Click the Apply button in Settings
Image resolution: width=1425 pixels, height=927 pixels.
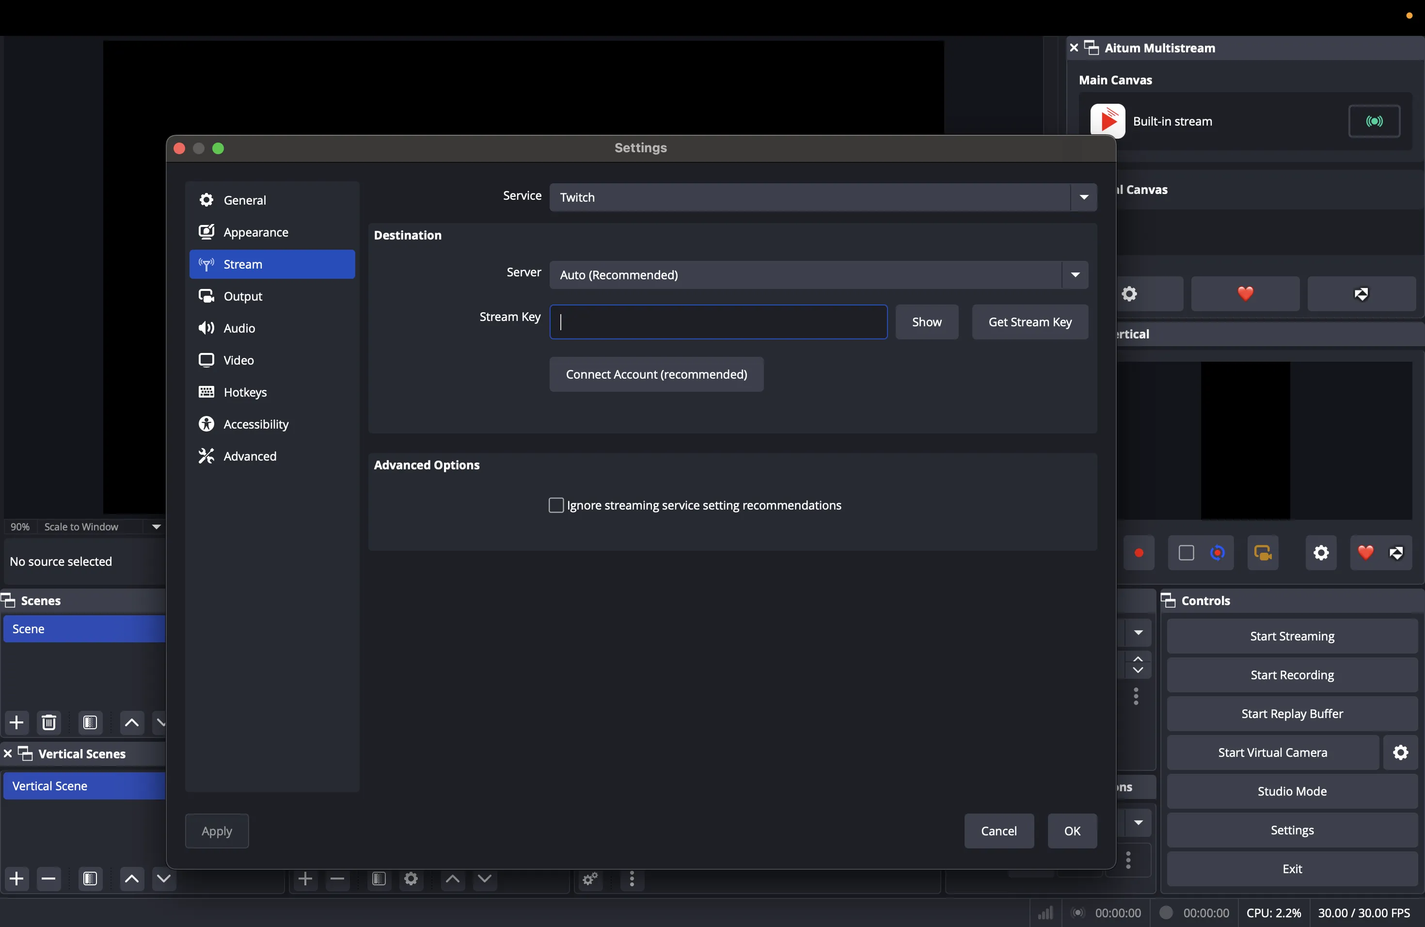click(x=217, y=831)
